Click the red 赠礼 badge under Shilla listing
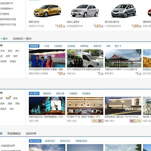The image size is (151, 151). coord(133,121)
